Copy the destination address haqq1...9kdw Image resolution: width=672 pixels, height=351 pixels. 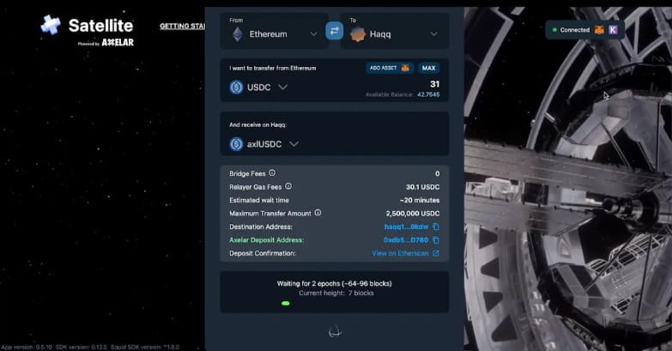point(436,227)
